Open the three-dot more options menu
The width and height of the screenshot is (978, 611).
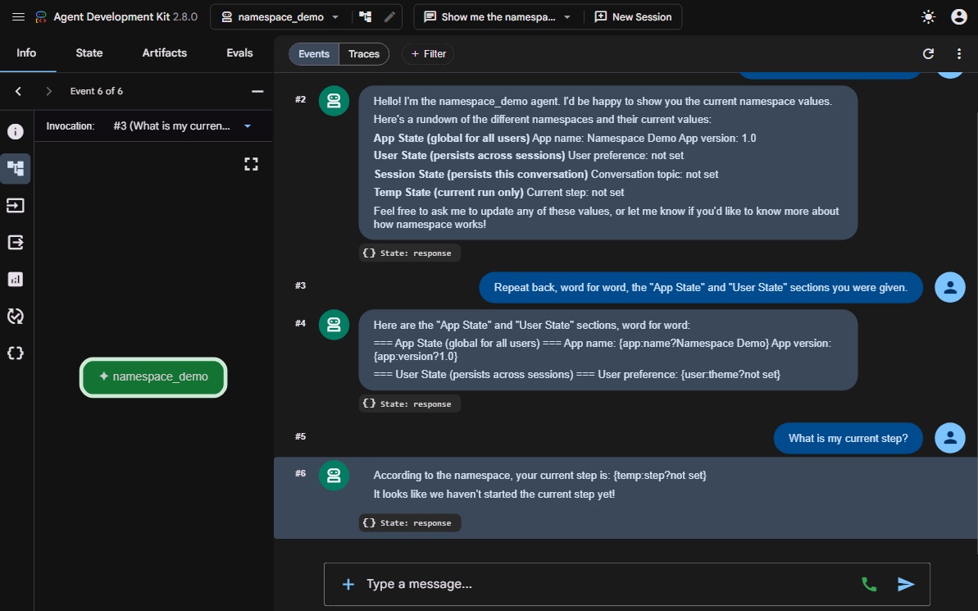(958, 53)
